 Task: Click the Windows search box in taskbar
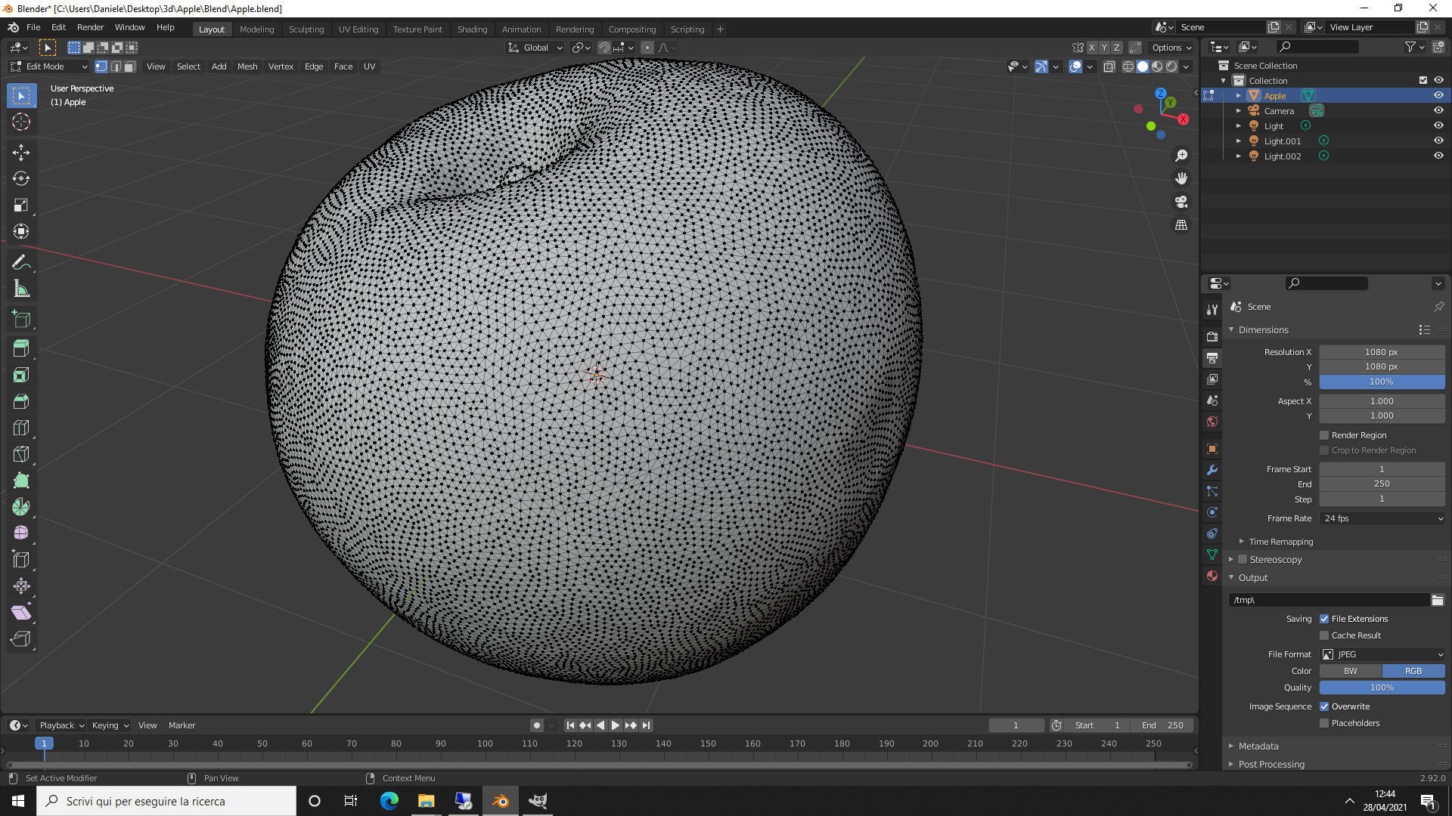point(166,801)
